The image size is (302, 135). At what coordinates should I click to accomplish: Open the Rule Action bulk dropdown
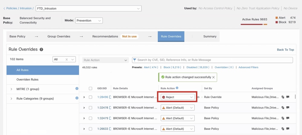(x=106, y=60)
